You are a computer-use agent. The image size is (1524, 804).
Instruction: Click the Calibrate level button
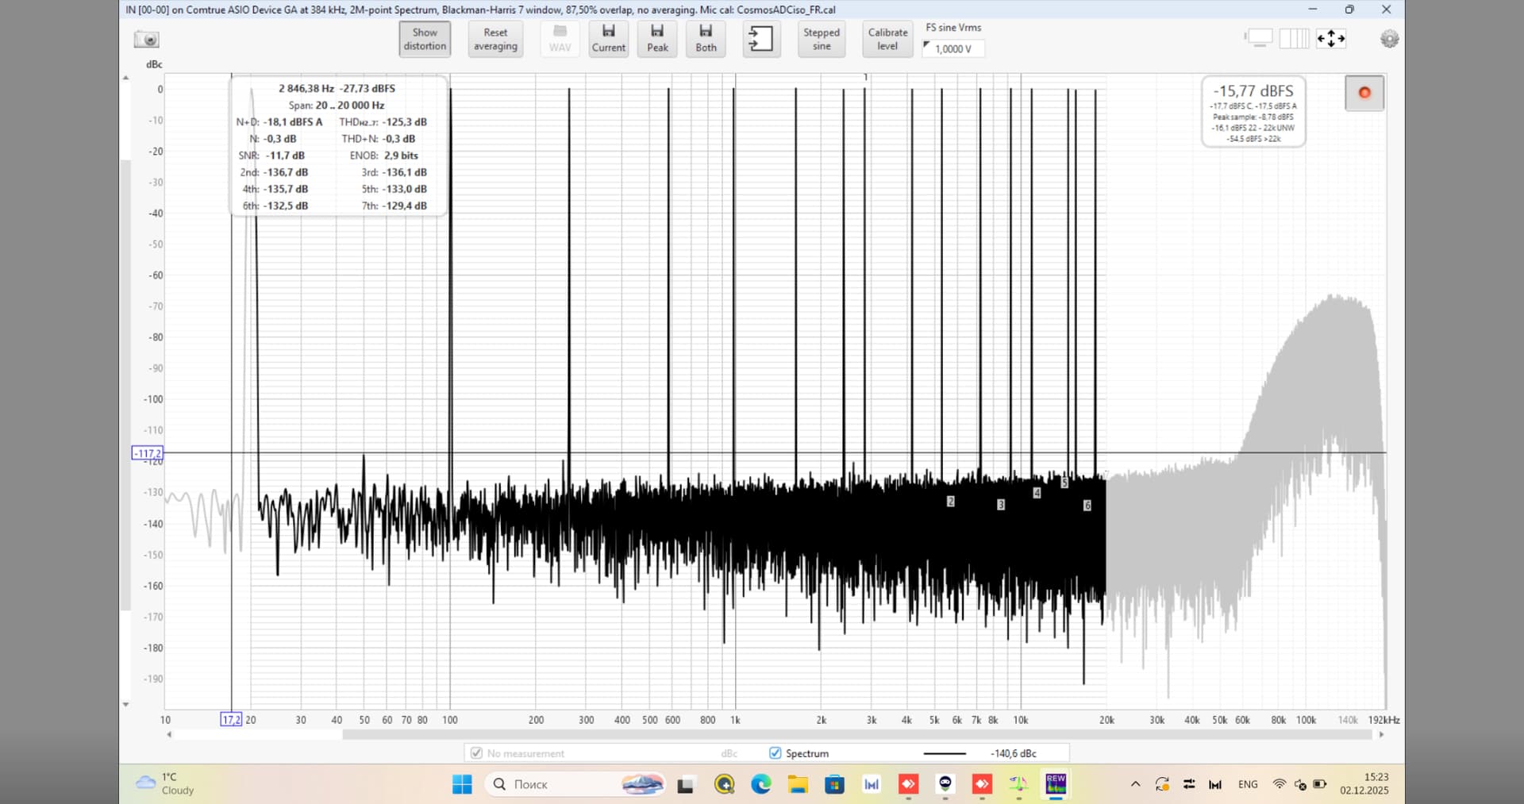coord(887,39)
